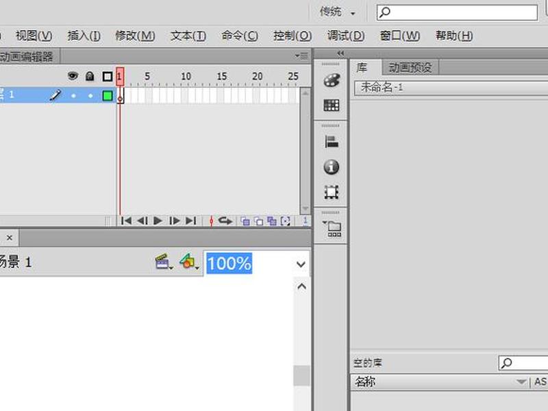Image resolution: width=548 pixels, height=411 pixels.
Task: Click frame 1 playhead marker
Action: pyautogui.click(x=120, y=77)
